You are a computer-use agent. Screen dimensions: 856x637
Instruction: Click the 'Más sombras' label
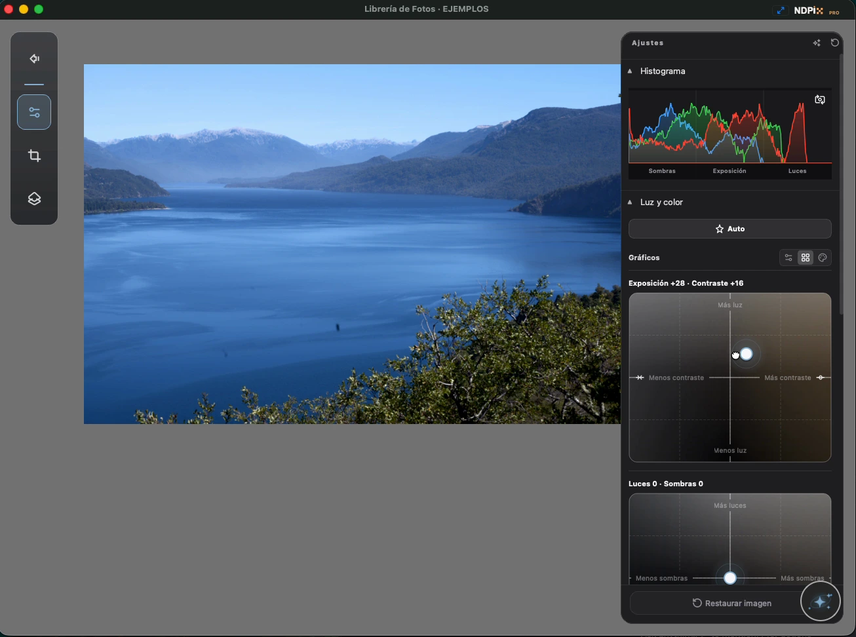click(x=802, y=579)
